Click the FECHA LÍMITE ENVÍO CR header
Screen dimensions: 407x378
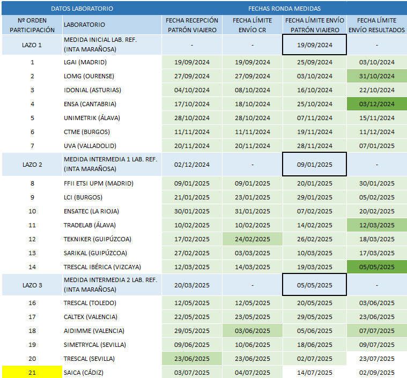[x=253, y=25]
